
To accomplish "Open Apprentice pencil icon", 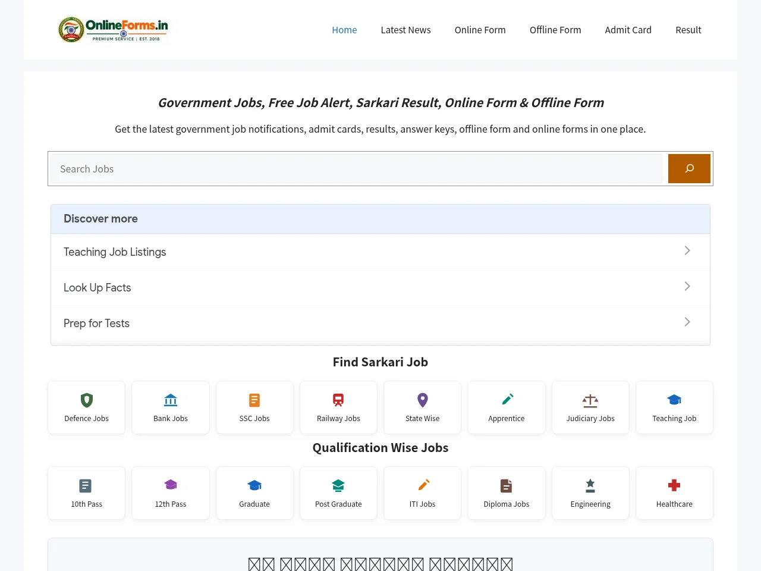I will point(507,399).
